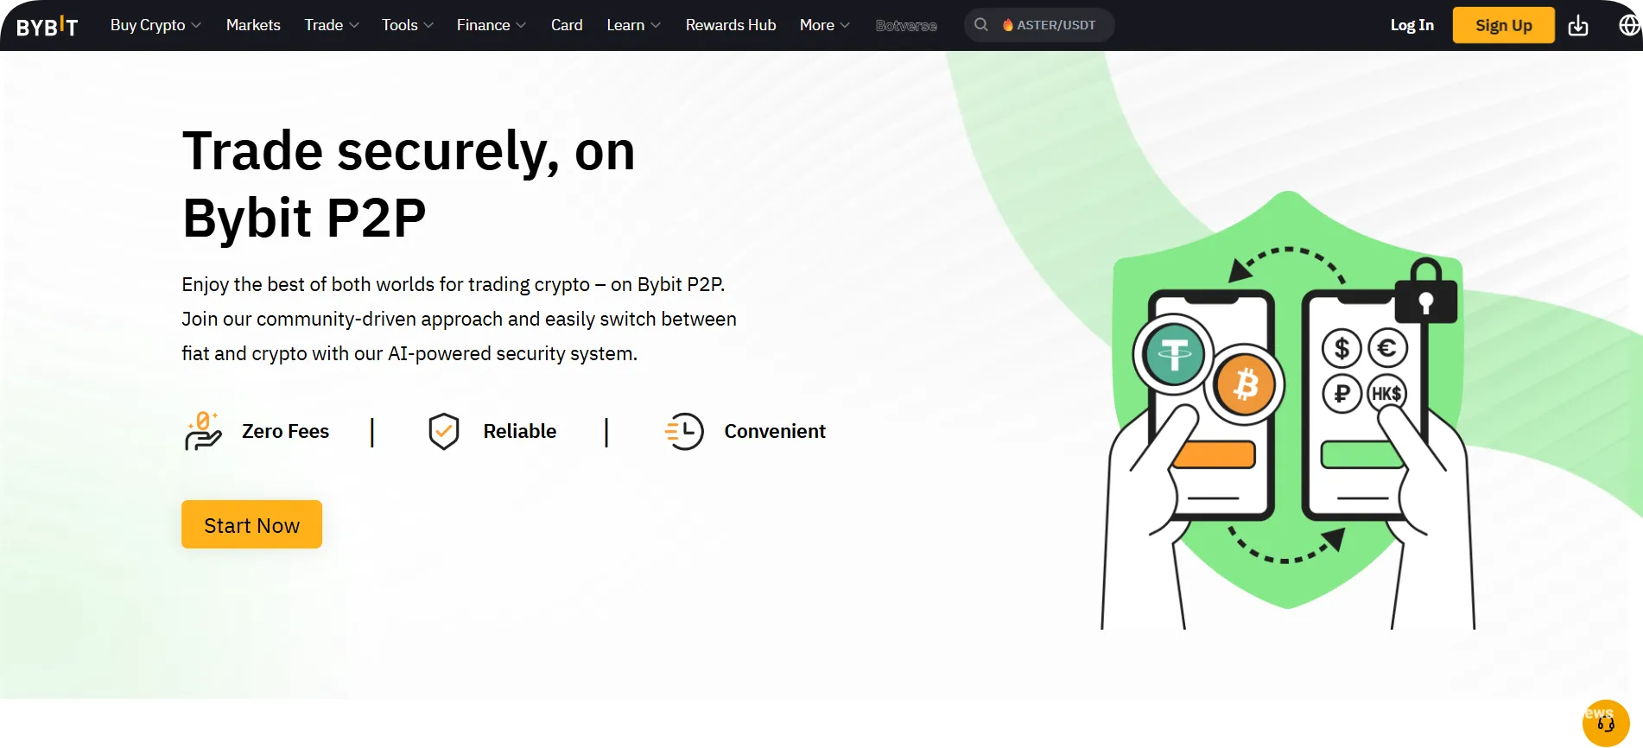Viewport: 1643px width, 748px height.
Task: Open the Card page
Action: tap(567, 25)
